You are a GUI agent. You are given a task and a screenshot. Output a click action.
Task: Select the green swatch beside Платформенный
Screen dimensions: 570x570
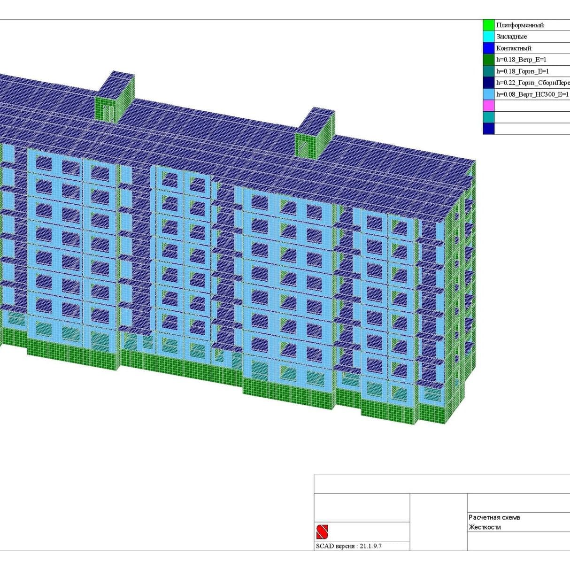[489, 25]
